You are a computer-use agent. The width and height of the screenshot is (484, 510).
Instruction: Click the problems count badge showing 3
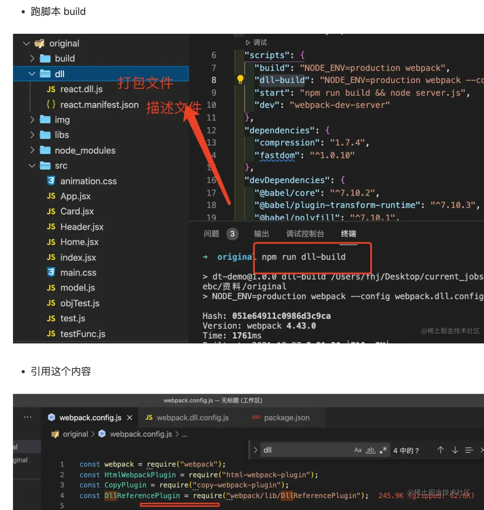(232, 234)
